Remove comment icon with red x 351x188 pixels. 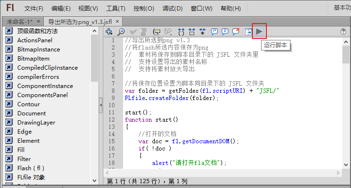click(236, 32)
